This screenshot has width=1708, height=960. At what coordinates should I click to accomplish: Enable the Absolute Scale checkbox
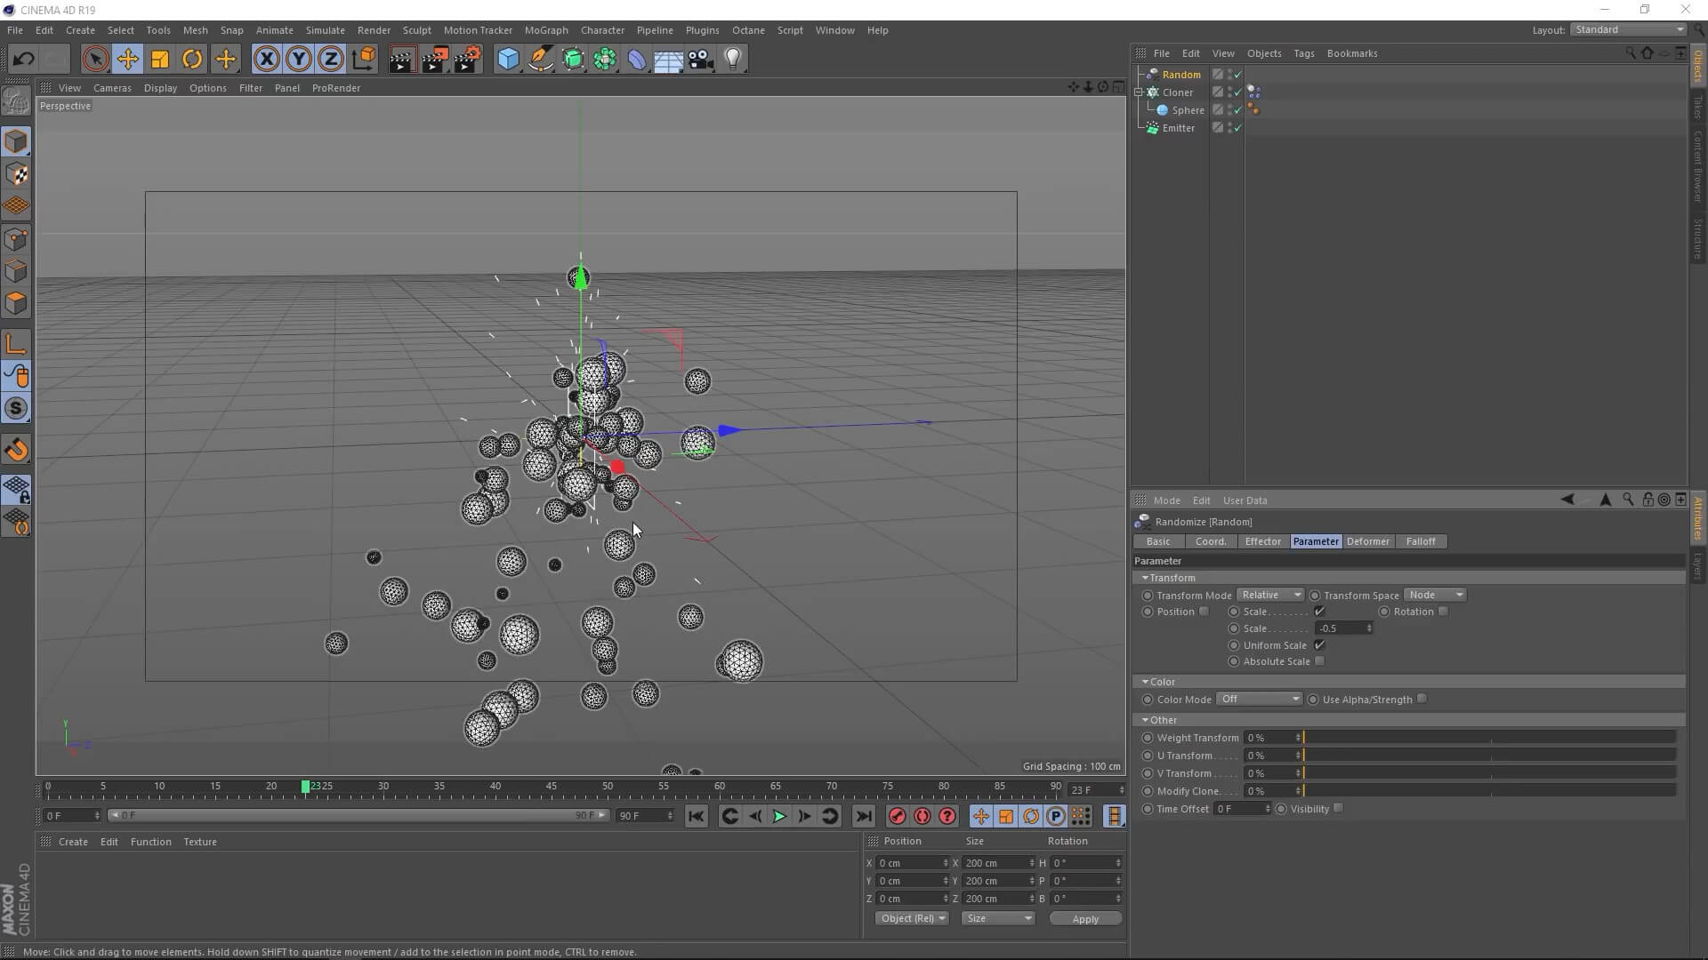[1319, 661]
